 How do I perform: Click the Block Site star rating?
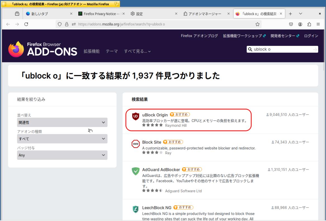(152, 152)
